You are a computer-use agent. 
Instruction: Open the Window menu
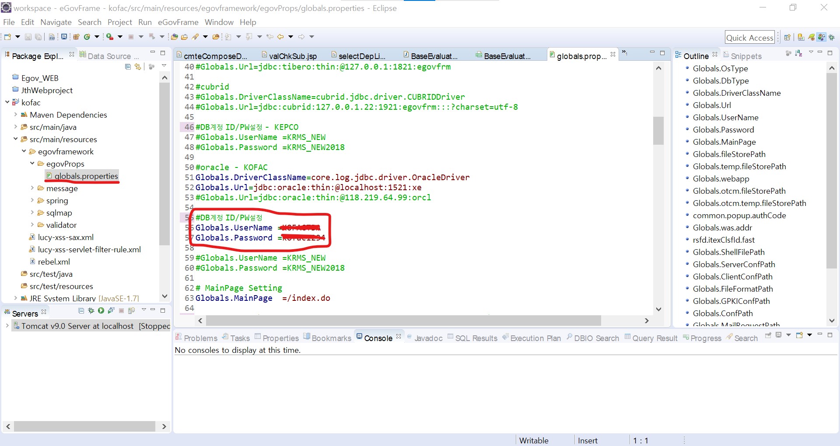(219, 22)
